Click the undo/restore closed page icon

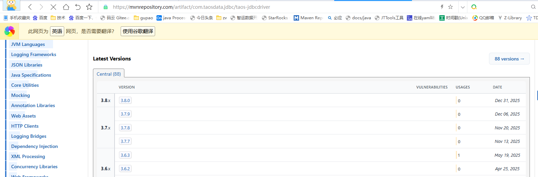coord(78,7)
